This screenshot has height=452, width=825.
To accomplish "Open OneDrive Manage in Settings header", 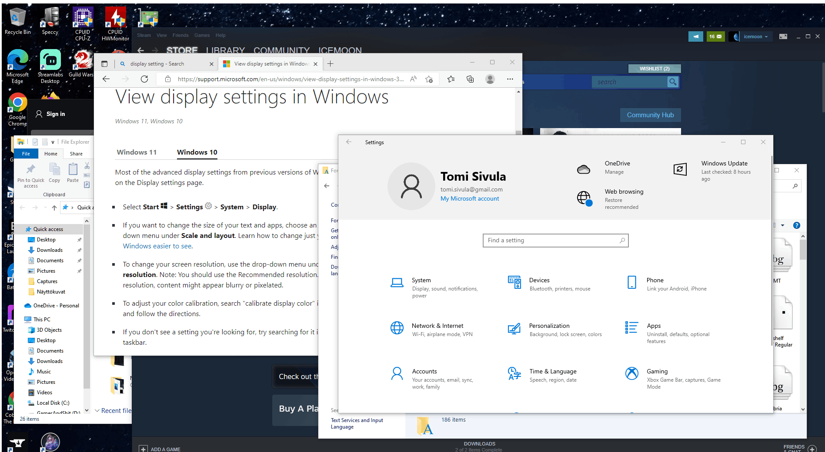I will (x=604, y=168).
